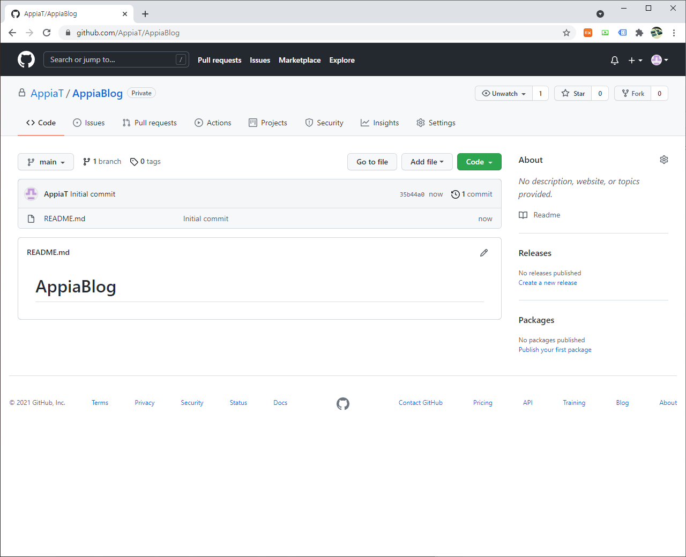Open Issues in the top header
The image size is (686, 557).
point(260,60)
